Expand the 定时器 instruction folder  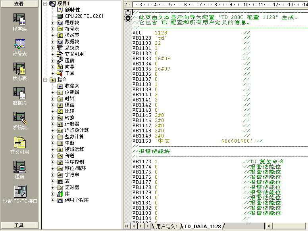tap(53, 187)
